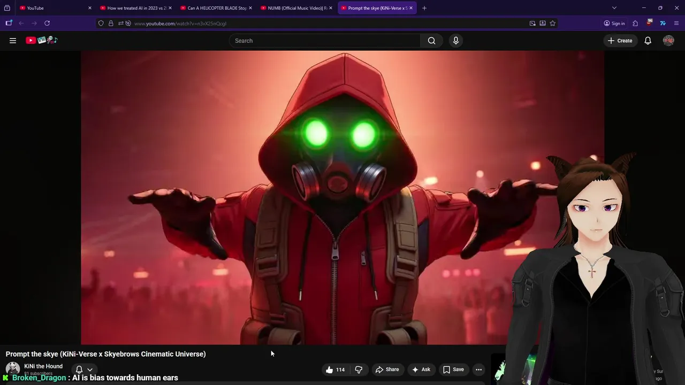Expand the list all tabs dropdown

click(614, 8)
